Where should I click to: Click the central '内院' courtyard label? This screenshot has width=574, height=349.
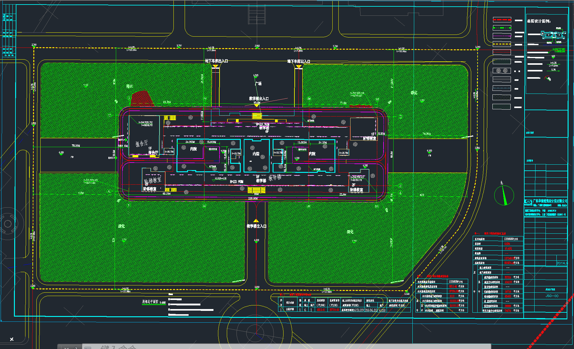pyautogui.click(x=256, y=154)
